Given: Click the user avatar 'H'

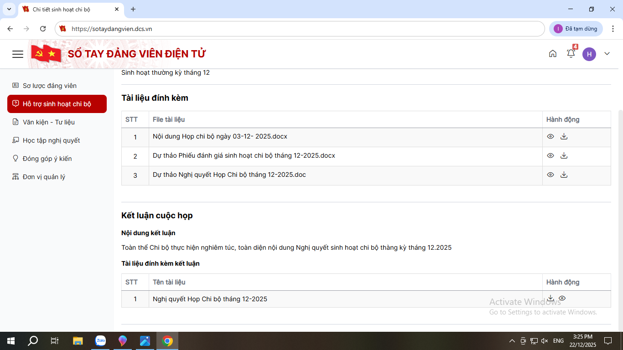Looking at the screenshot, I should (589, 54).
